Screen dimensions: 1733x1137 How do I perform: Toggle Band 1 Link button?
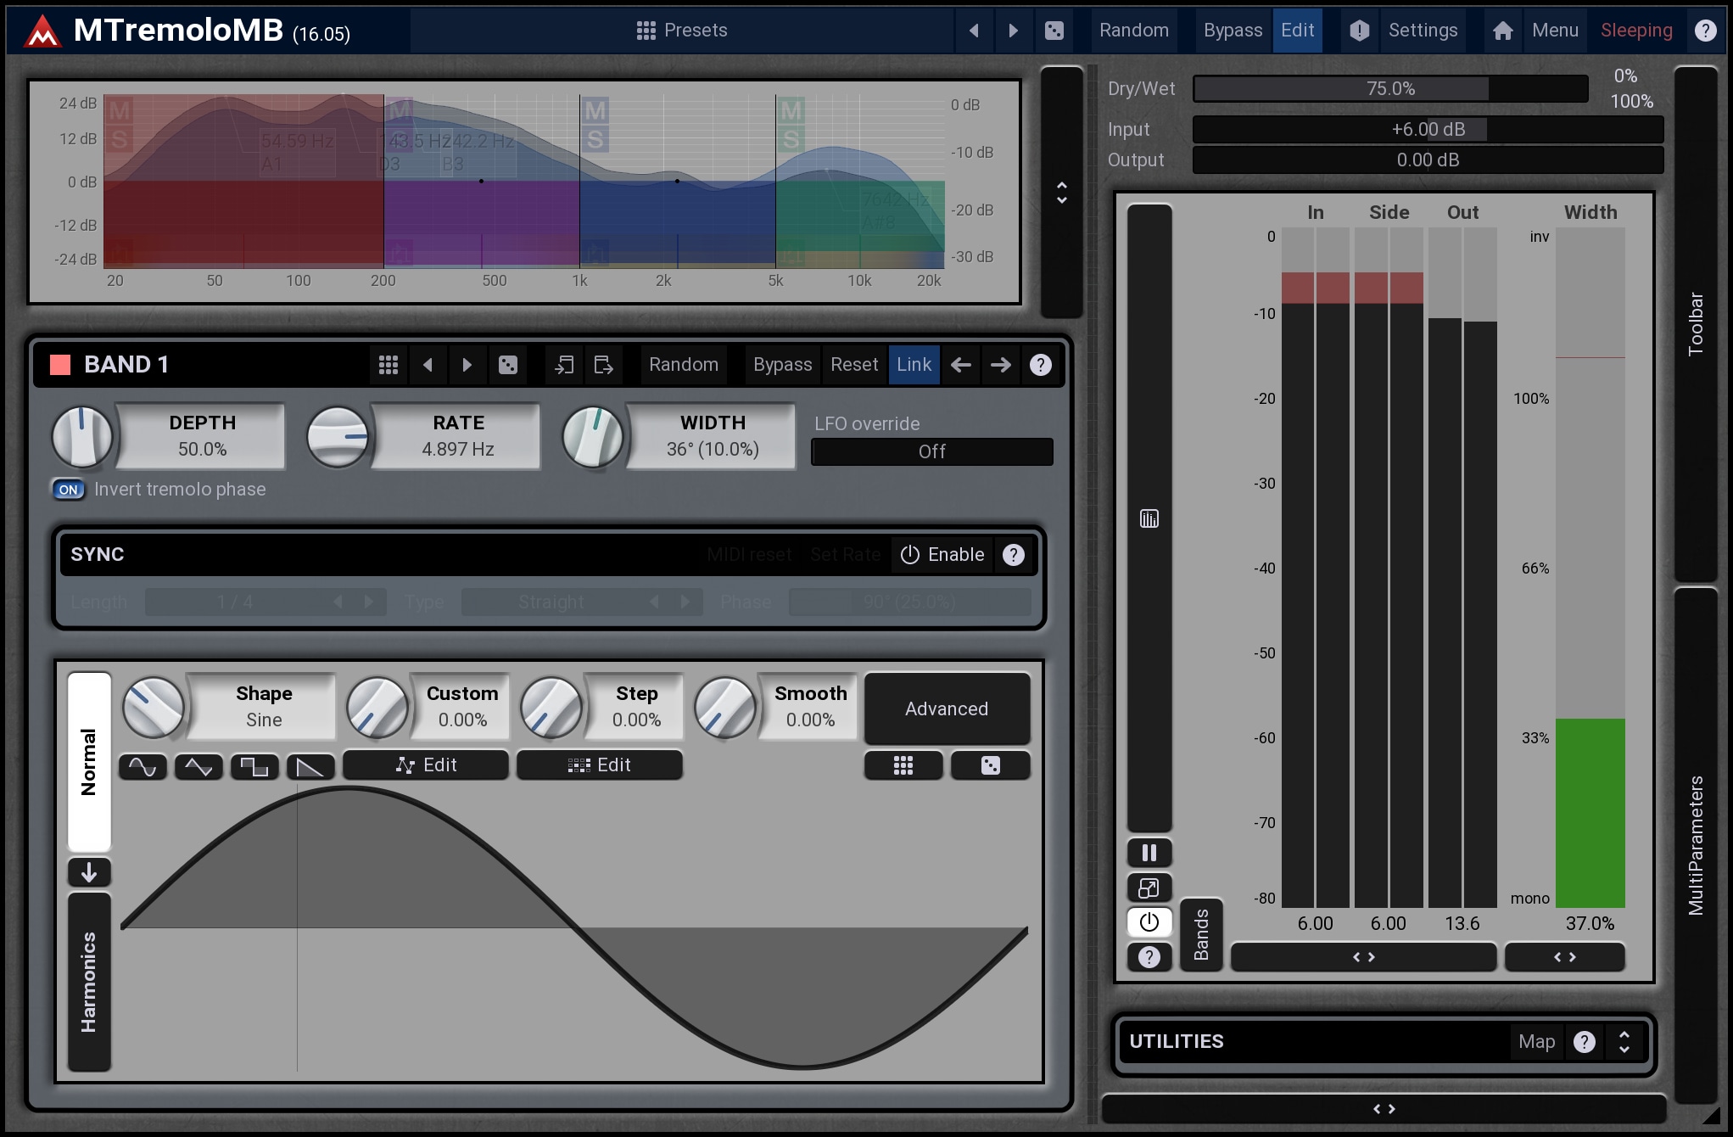click(914, 365)
